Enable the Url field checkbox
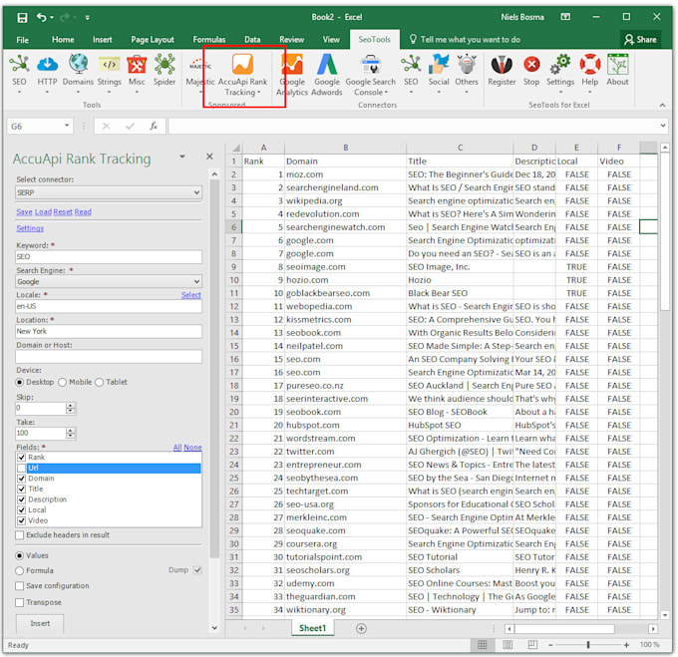Screen dimensions: 678x657 (22, 468)
